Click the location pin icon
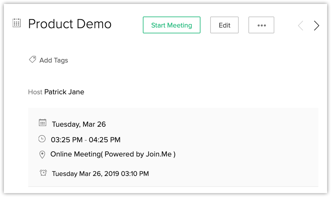331x197 pixels. (42, 155)
